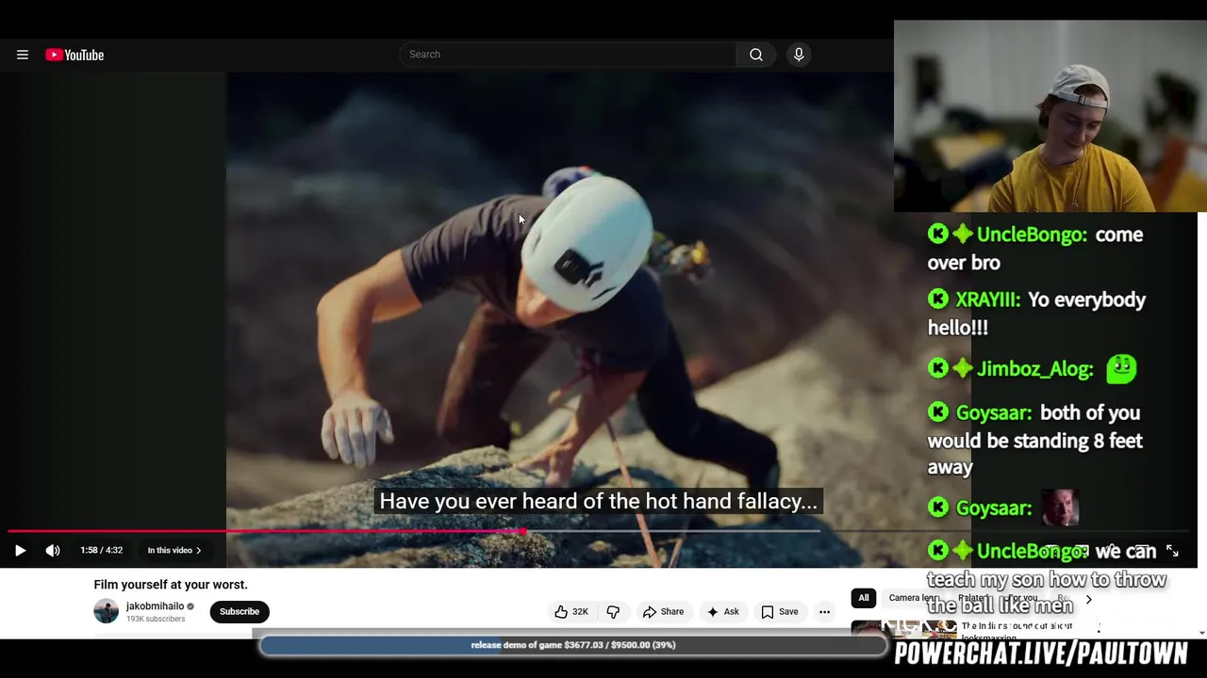Activate voice search microphone
Viewport: 1207px width, 678px height.
pos(799,55)
